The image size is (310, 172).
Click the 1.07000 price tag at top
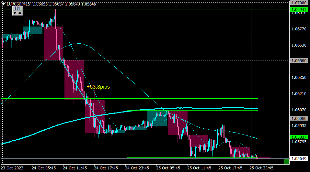click(299, 3)
